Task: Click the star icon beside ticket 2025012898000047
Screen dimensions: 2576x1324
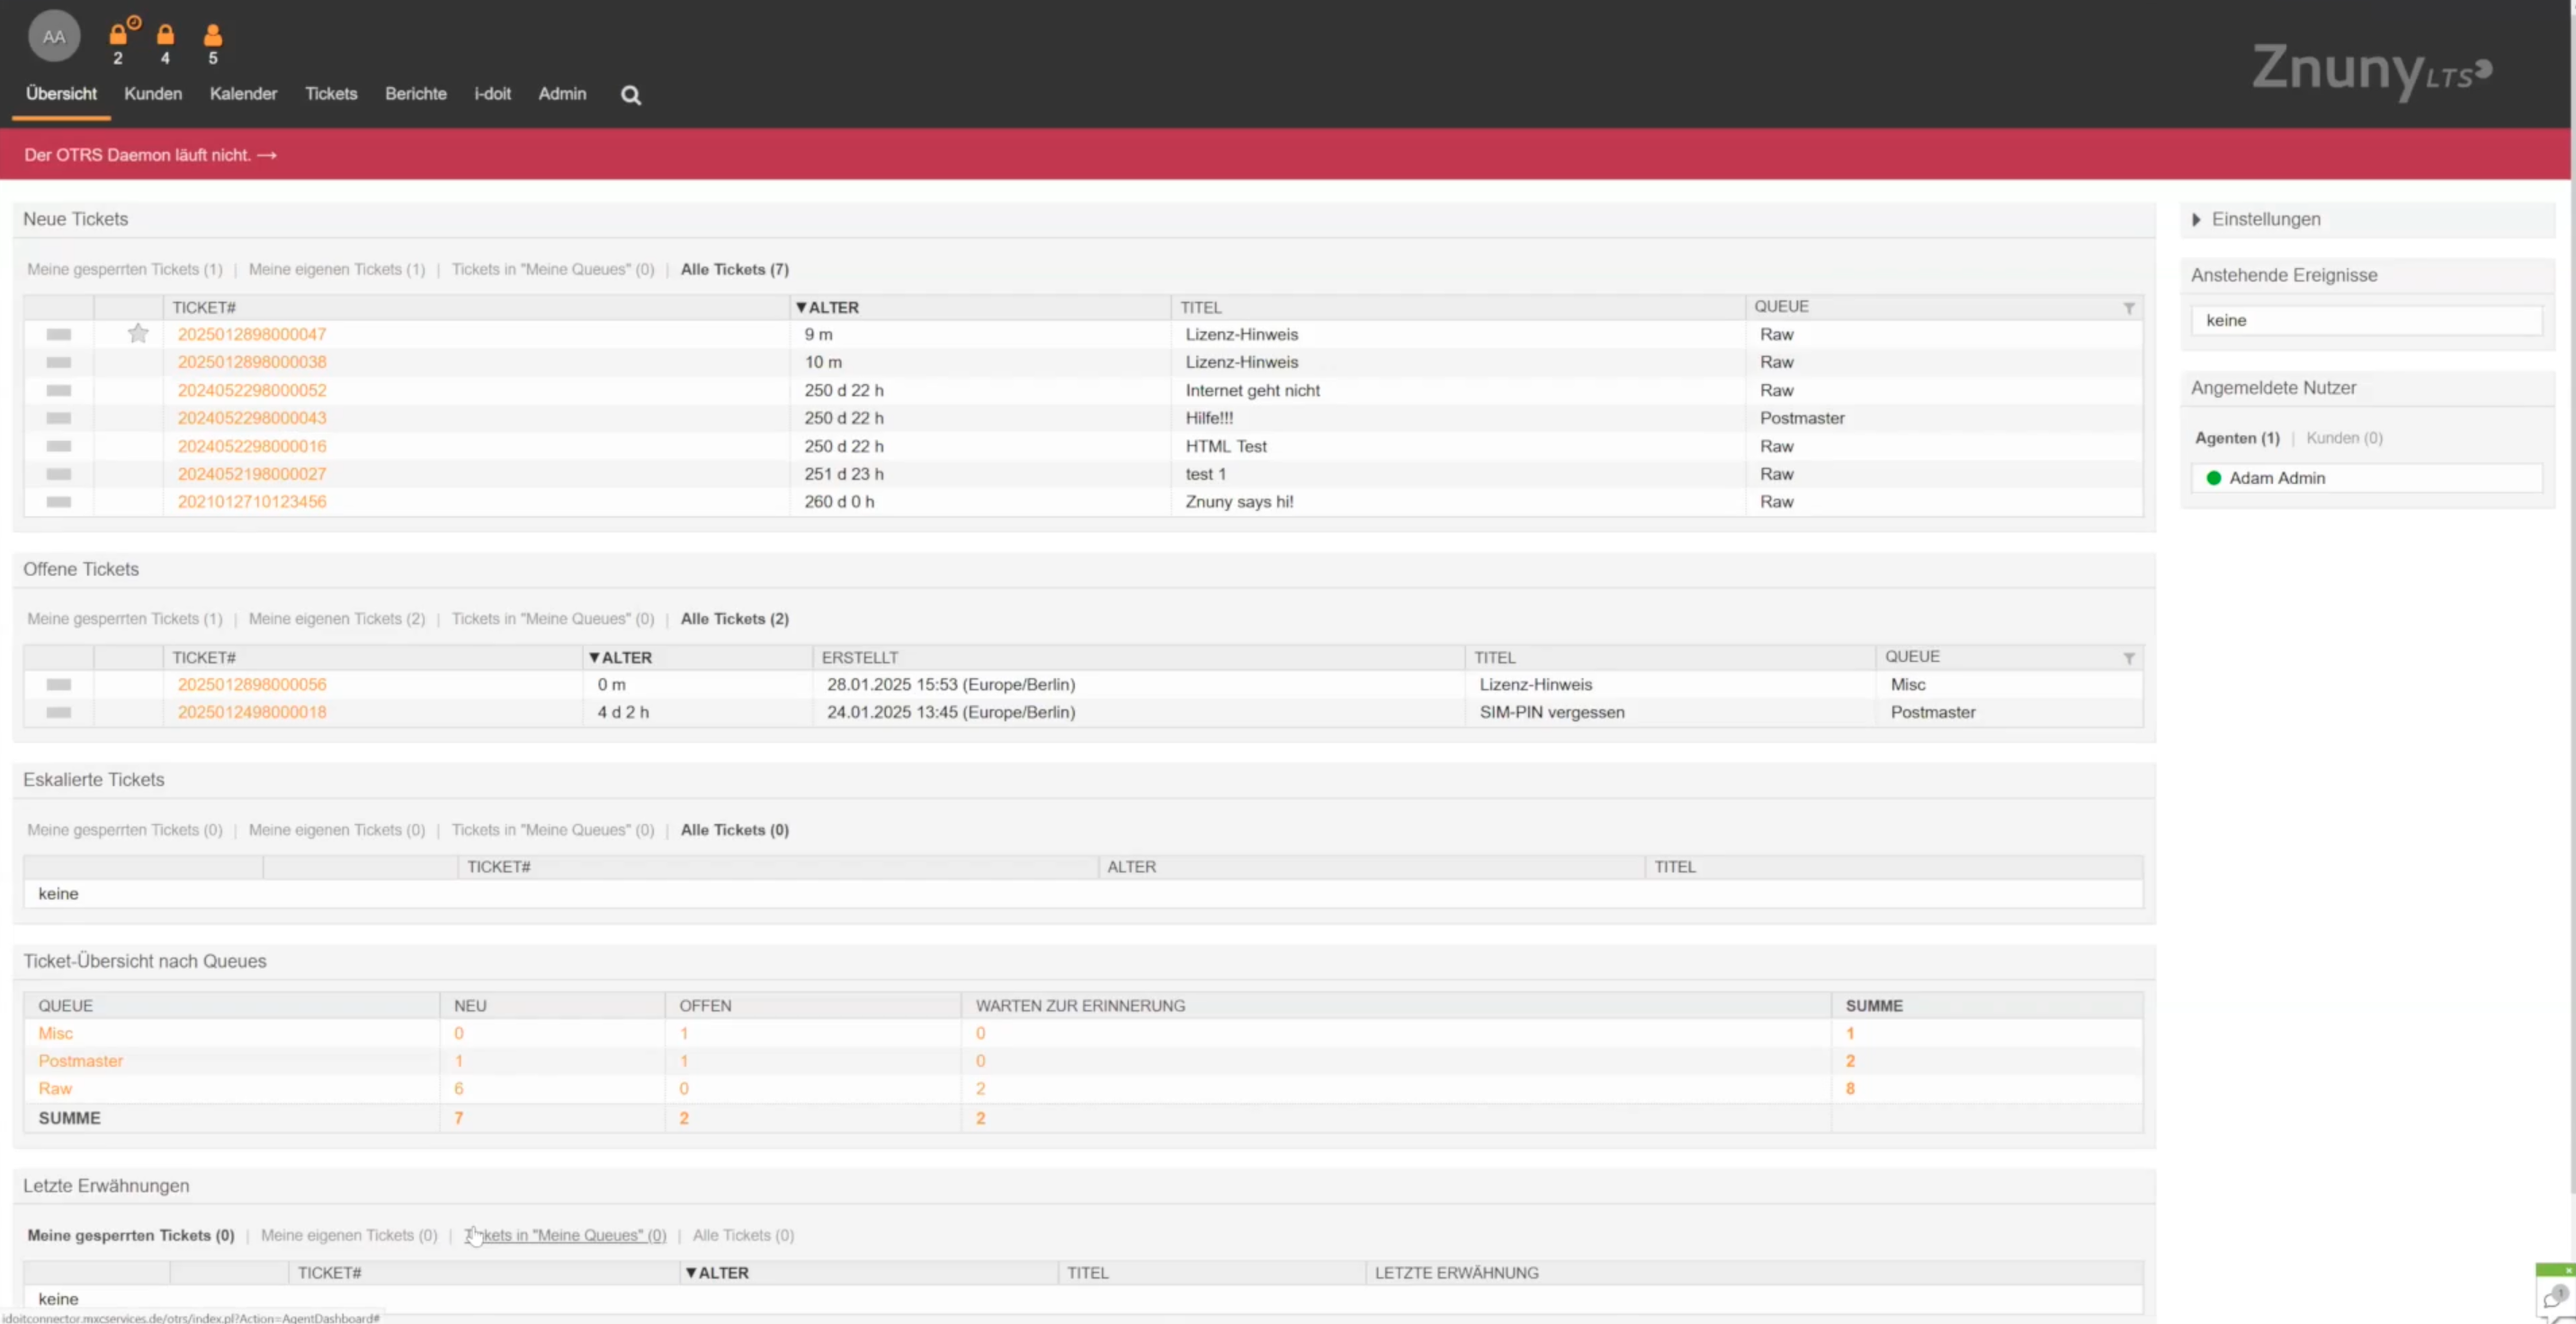Action: 138,334
